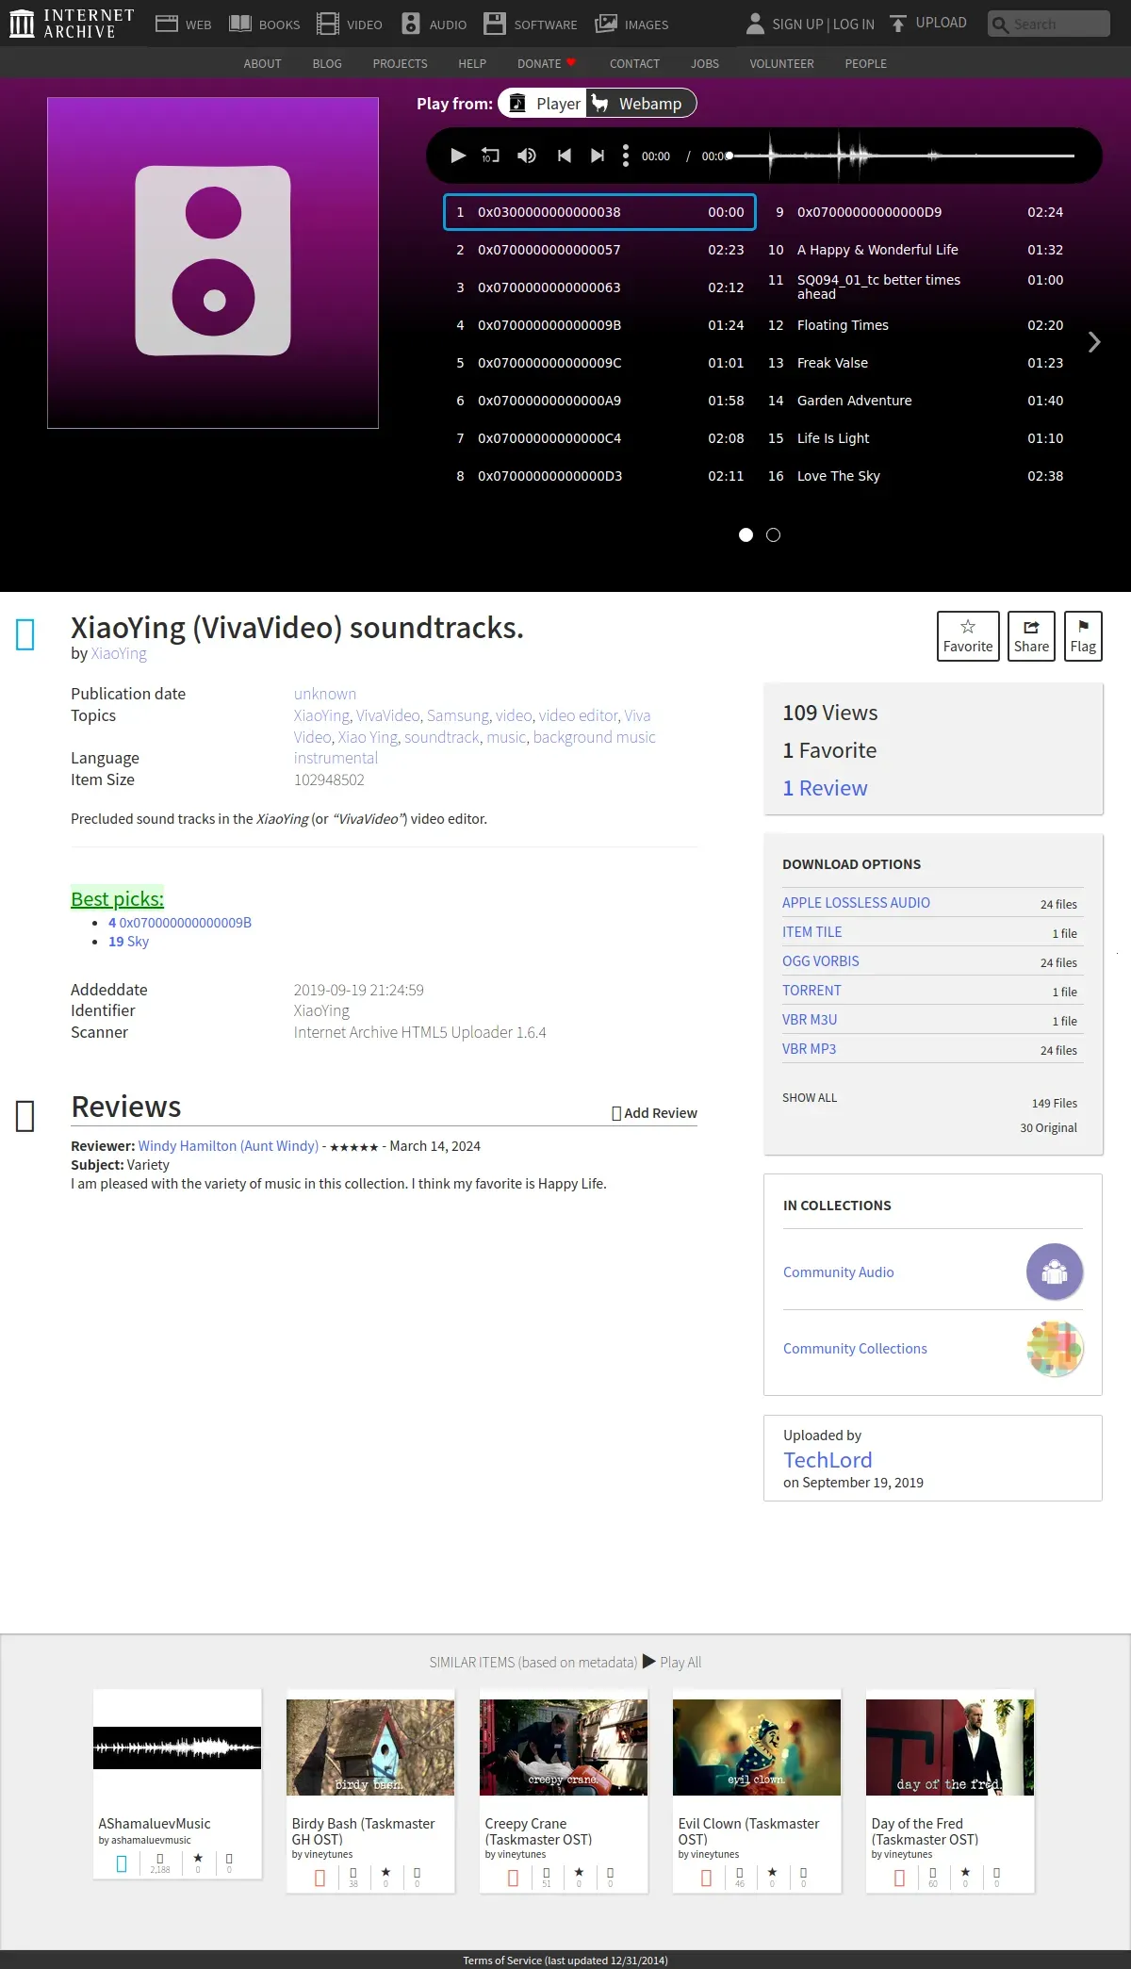Advance the track list with right chevron
This screenshot has height=1969, width=1131.
click(1094, 342)
